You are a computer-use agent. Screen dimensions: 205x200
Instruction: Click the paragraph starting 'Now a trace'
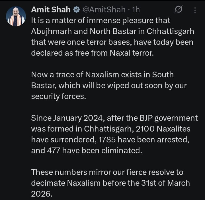(x=102, y=75)
